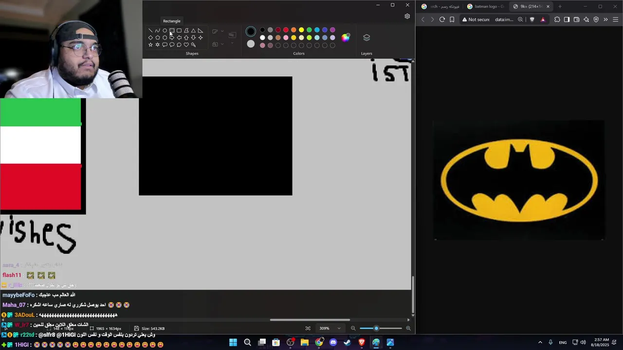Show hidden system tray icons
The height and width of the screenshot is (350, 623).
[x=540, y=342]
